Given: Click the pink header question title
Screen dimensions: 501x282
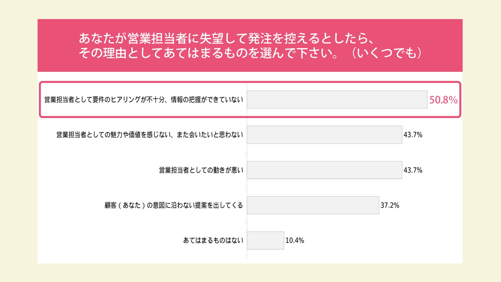Looking at the screenshot, I should 226,39.
